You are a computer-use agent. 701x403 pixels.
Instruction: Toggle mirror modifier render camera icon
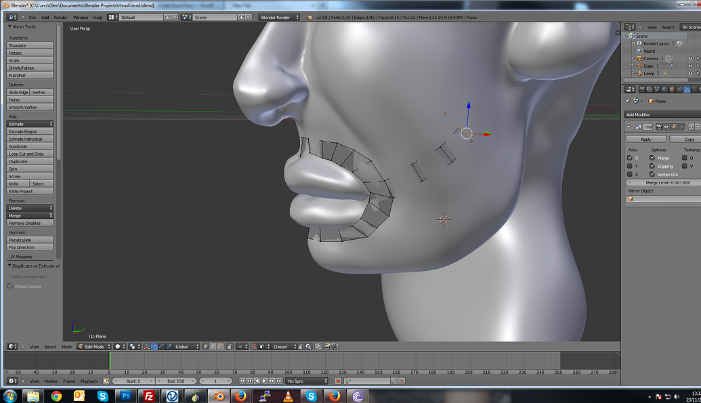tap(659, 127)
